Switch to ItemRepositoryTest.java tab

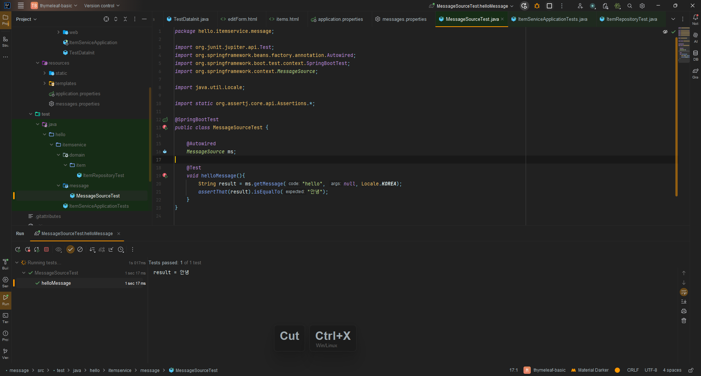pos(628,19)
